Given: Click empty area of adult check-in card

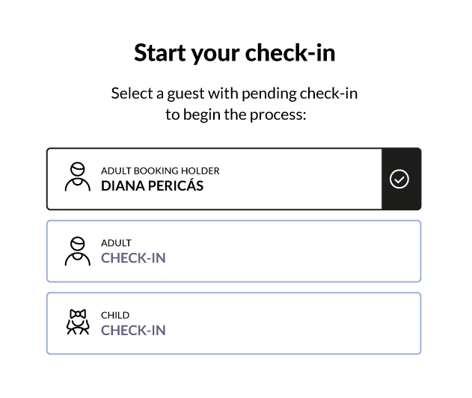Looking at the screenshot, I should point(286,251).
